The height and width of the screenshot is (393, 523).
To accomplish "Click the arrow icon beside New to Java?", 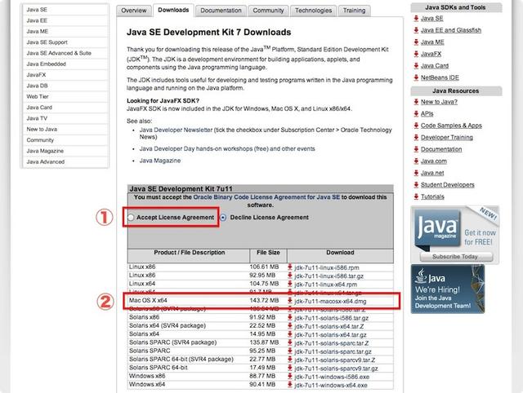I will pyautogui.click(x=416, y=102).
